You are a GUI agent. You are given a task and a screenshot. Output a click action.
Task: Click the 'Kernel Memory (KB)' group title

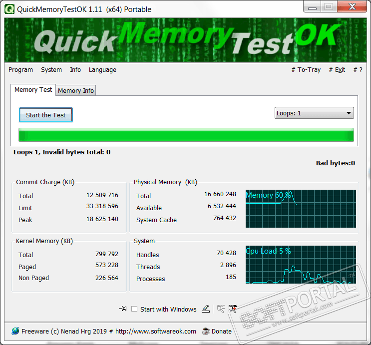[x=44, y=241]
